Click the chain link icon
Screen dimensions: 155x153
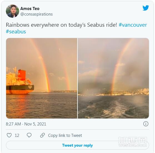(x=42, y=135)
